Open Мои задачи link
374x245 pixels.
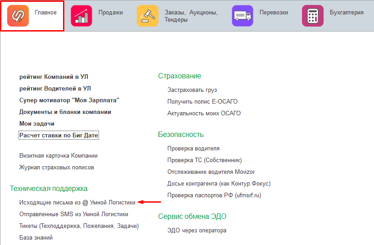click(x=37, y=124)
